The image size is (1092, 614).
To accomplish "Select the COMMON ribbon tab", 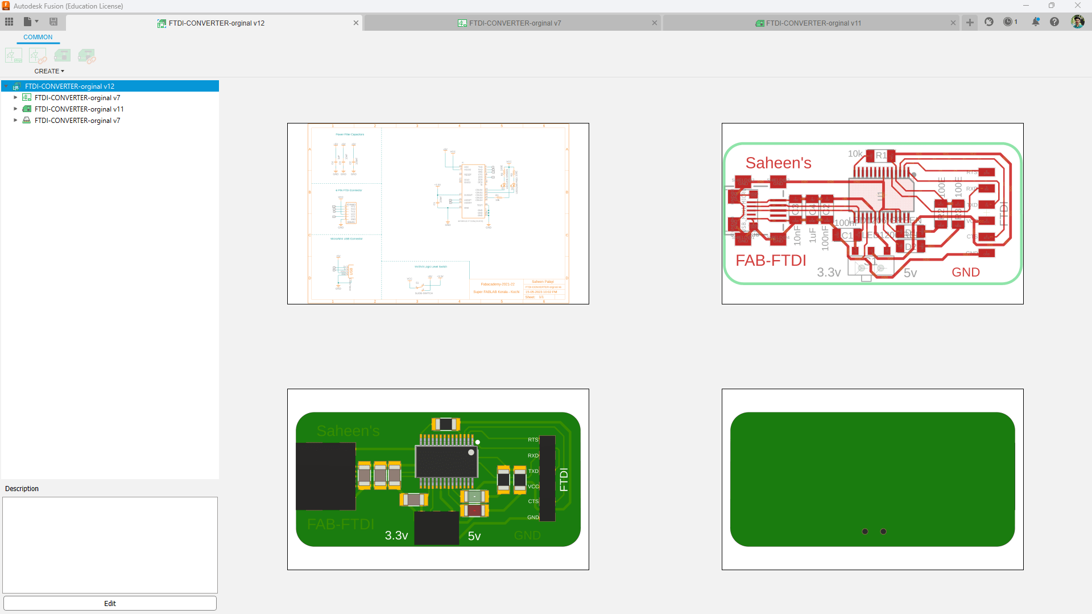I will (x=38, y=37).
